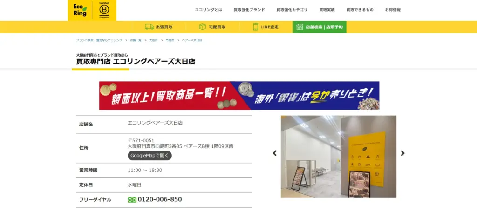Open the 買取強化ブランド menu

point(249,10)
